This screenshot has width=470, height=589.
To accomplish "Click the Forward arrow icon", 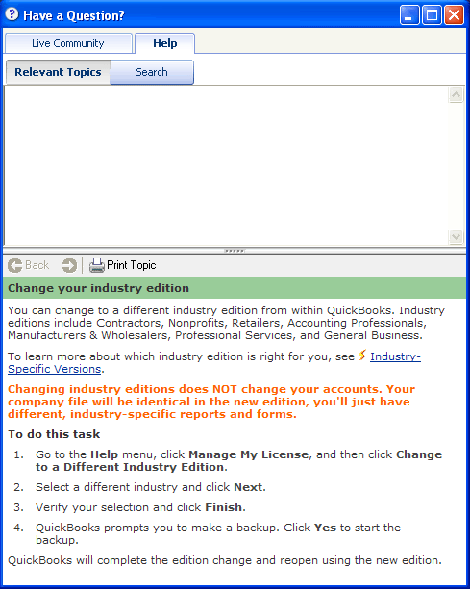I will pyautogui.click(x=69, y=265).
